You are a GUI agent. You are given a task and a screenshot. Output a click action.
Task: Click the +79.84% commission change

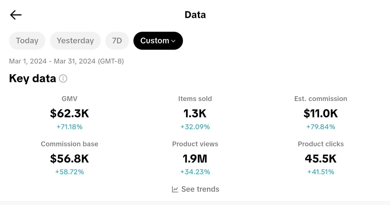point(321,127)
